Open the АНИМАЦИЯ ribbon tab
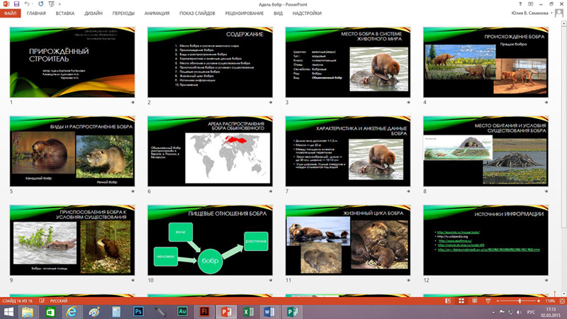The width and height of the screenshot is (567, 319). point(162,13)
